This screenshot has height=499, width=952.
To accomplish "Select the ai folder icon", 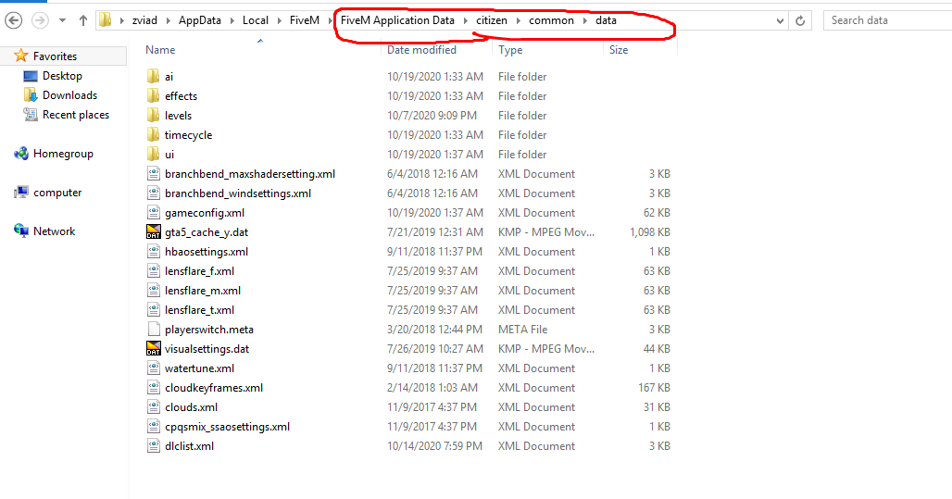I will (x=154, y=77).
